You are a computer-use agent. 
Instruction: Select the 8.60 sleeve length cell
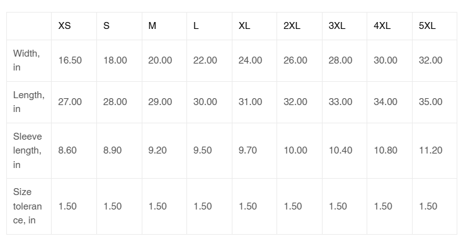coord(74,150)
